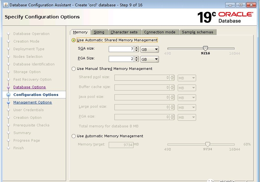Click the Java icon in title bar
Viewport: 260px width, 182px height.
[6, 5]
